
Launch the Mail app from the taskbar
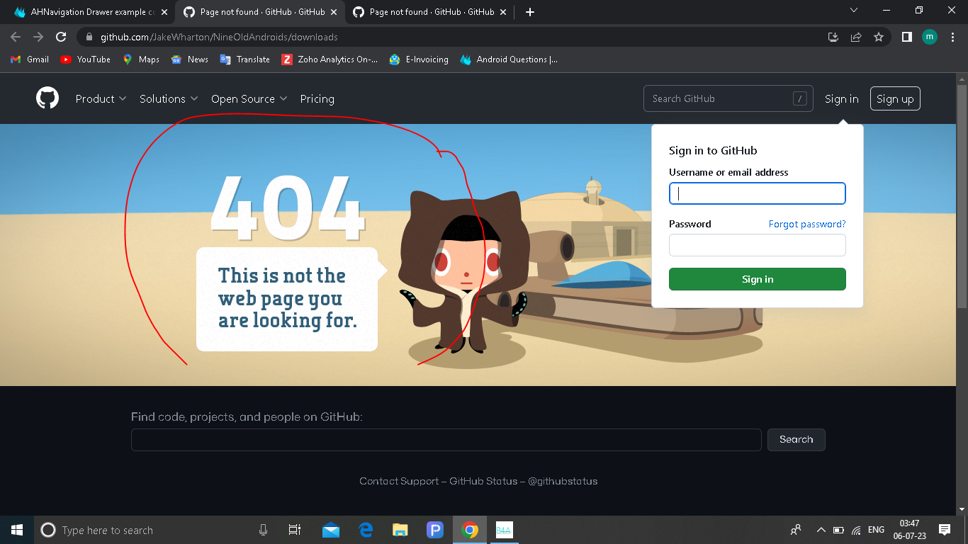331,530
